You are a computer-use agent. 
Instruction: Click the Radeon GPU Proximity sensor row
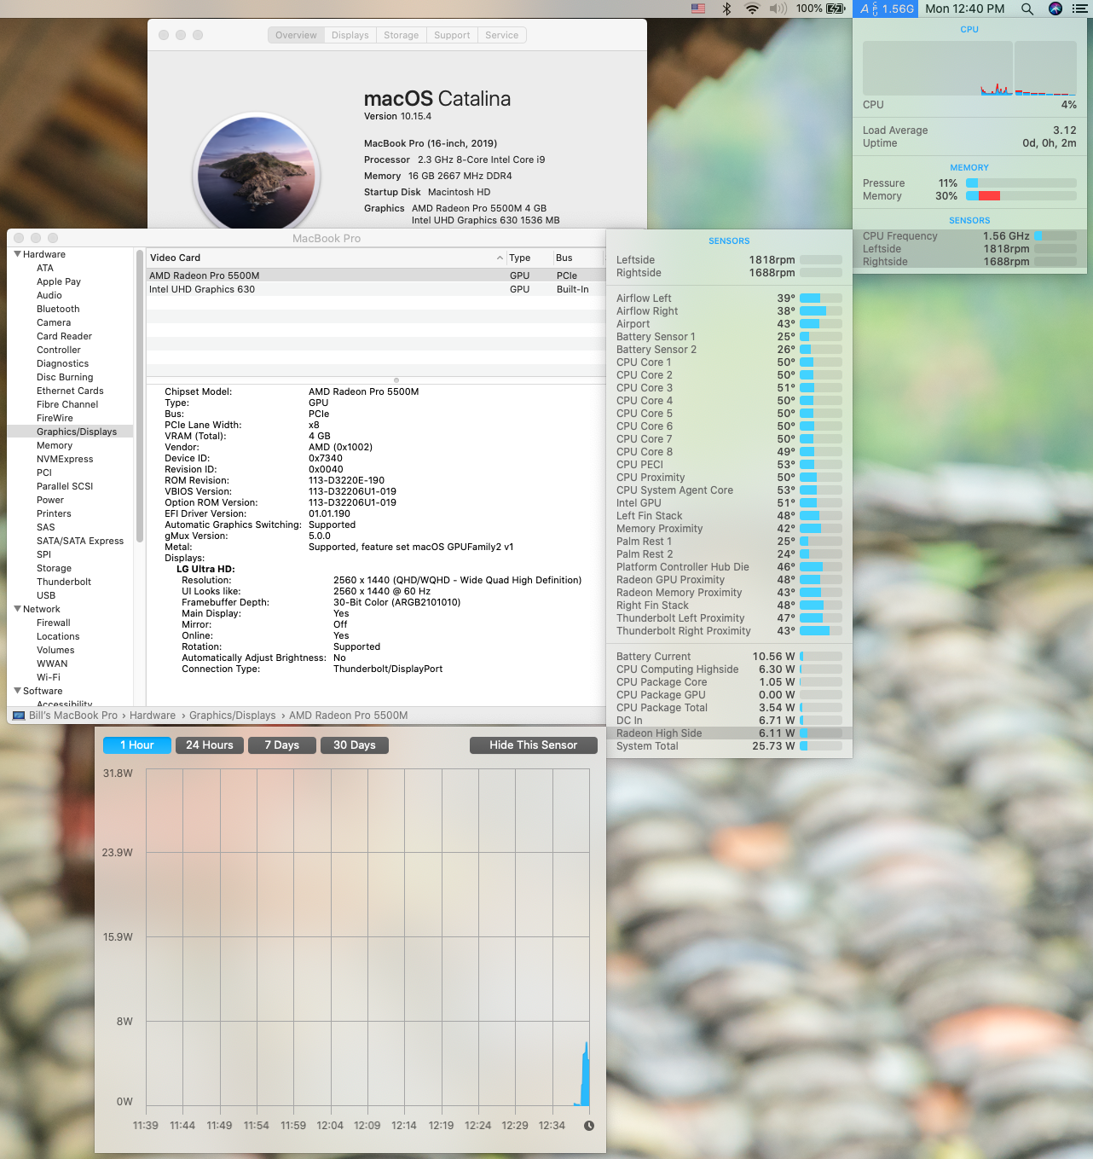[x=729, y=580]
